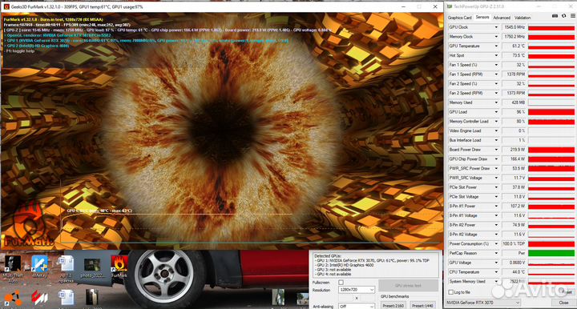The height and width of the screenshot is (309, 577).
Task: Click the Memory Clock value 1750.2 MHz
Action: click(x=514, y=37)
